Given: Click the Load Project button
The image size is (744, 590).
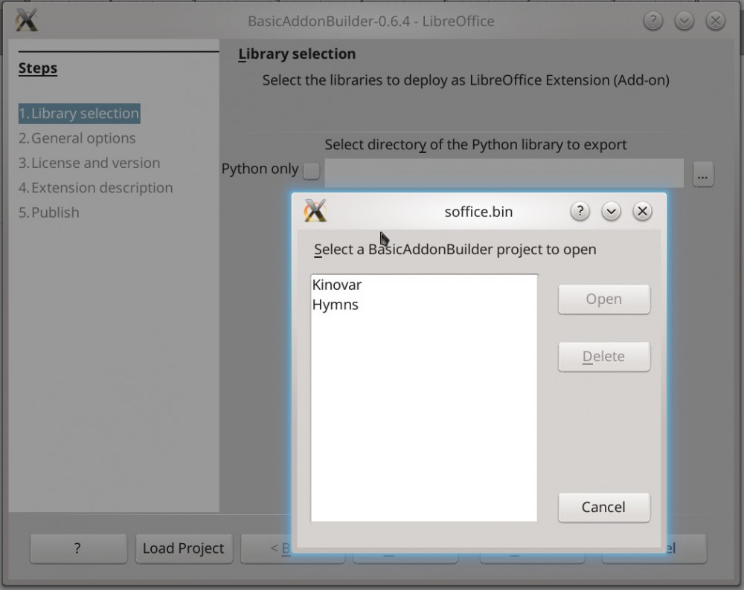Looking at the screenshot, I should 184,548.
